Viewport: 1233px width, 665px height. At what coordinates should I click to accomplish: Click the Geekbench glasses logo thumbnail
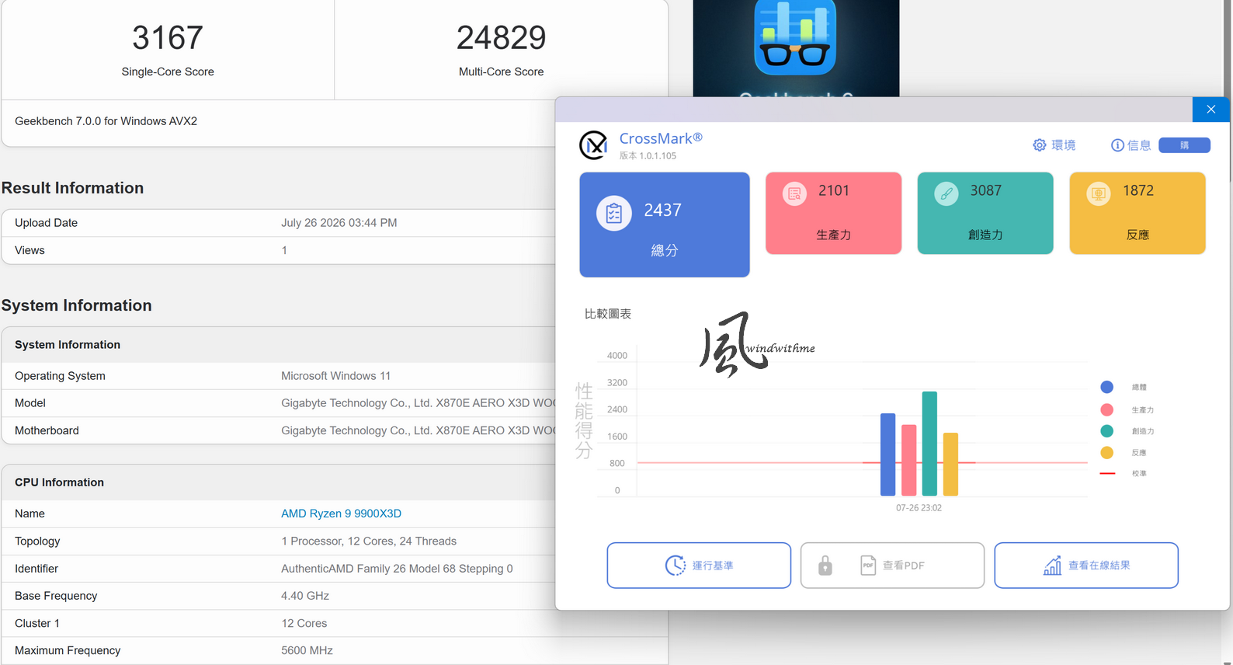coord(796,37)
